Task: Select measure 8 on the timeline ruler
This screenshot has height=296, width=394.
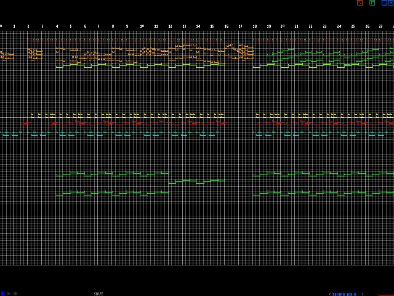Action: pyautogui.click(x=113, y=27)
